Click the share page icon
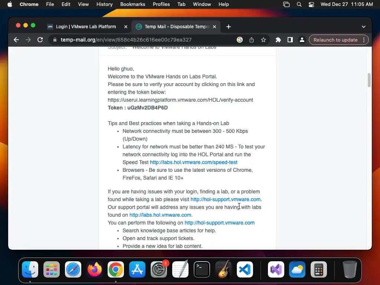The image size is (380, 285). 252,40
